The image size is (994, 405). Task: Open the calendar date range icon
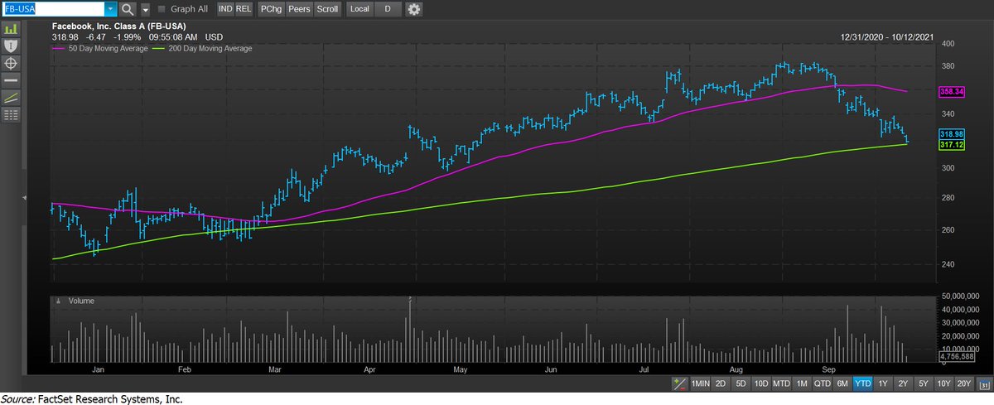tap(984, 384)
